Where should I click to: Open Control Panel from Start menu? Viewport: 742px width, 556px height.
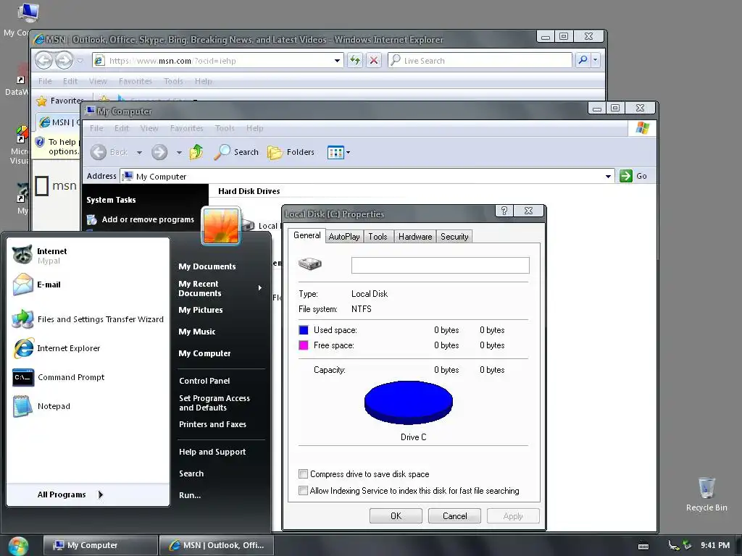pyautogui.click(x=204, y=381)
